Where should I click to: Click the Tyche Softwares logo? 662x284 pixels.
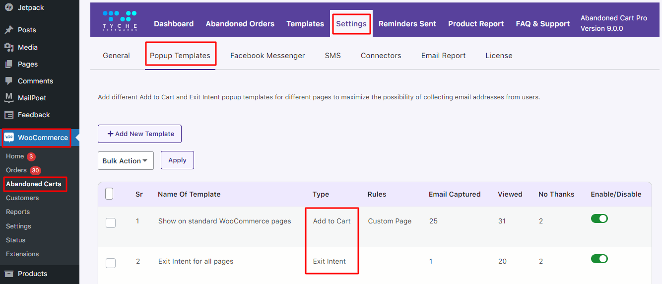pyautogui.click(x=120, y=20)
